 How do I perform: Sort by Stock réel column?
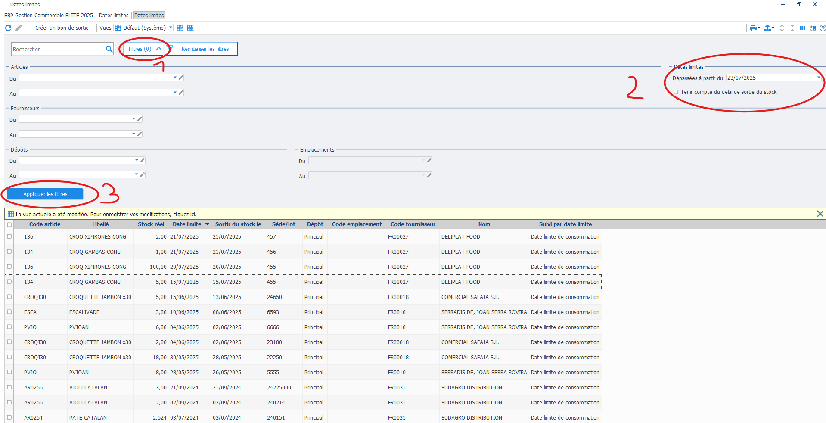pyautogui.click(x=151, y=224)
